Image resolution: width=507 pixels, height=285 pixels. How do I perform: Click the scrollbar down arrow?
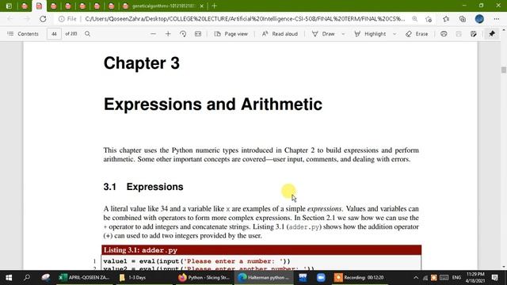504,268
